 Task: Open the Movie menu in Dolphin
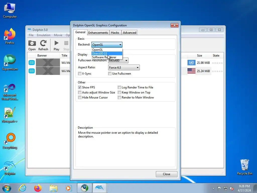coord(58,35)
